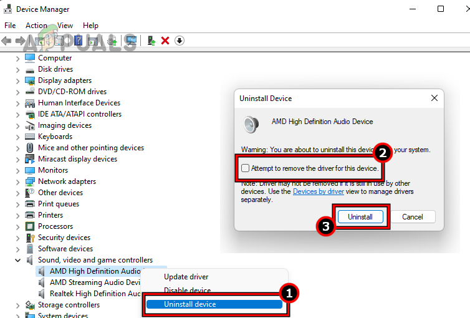Click the Miracast display devices icon
The height and width of the screenshot is (318, 470).
coord(30,159)
